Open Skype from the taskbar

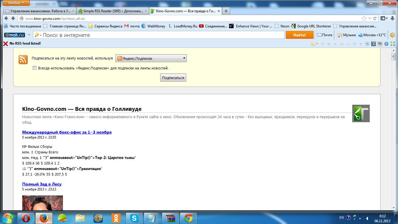[134, 218]
